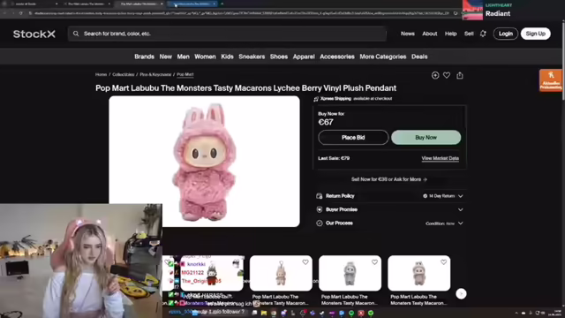Open the Kids category
This screenshot has width=565, height=318.
pyautogui.click(x=227, y=57)
